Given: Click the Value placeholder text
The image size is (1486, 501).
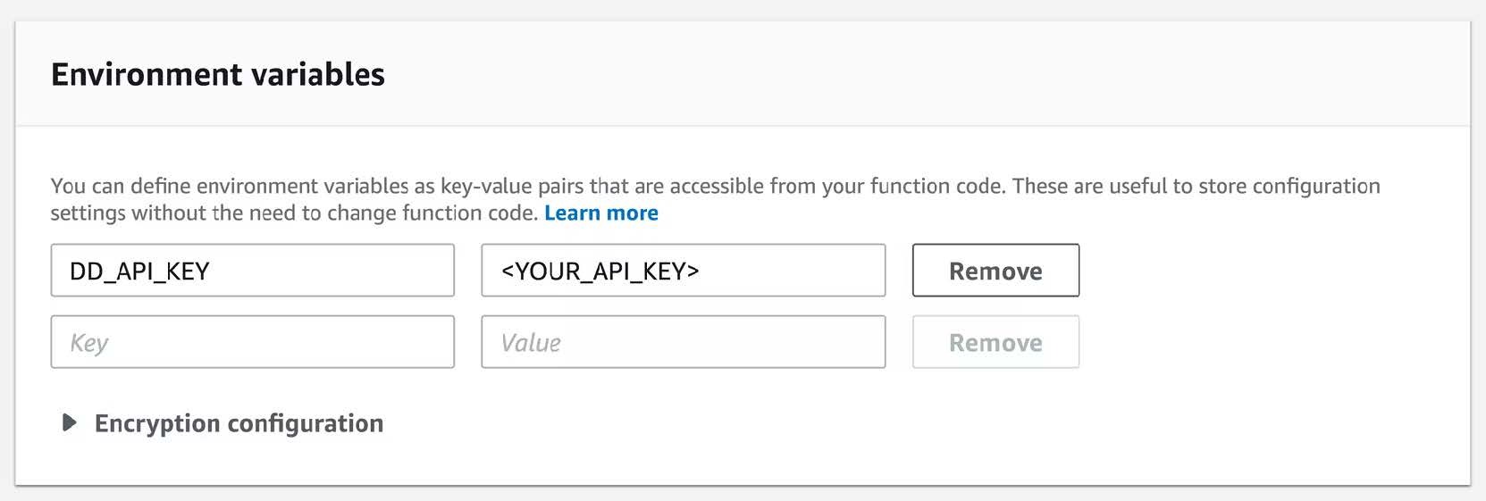Looking at the screenshot, I should (x=530, y=343).
